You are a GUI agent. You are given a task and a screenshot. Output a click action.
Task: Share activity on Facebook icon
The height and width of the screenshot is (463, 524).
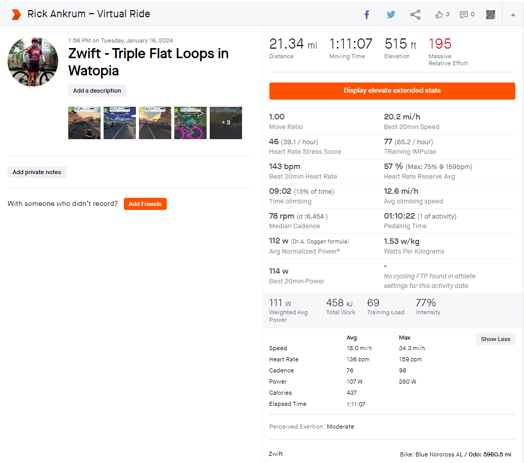[367, 15]
